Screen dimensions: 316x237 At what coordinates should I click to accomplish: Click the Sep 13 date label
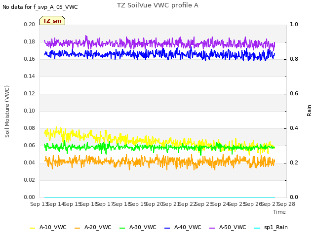click(39, 204)
